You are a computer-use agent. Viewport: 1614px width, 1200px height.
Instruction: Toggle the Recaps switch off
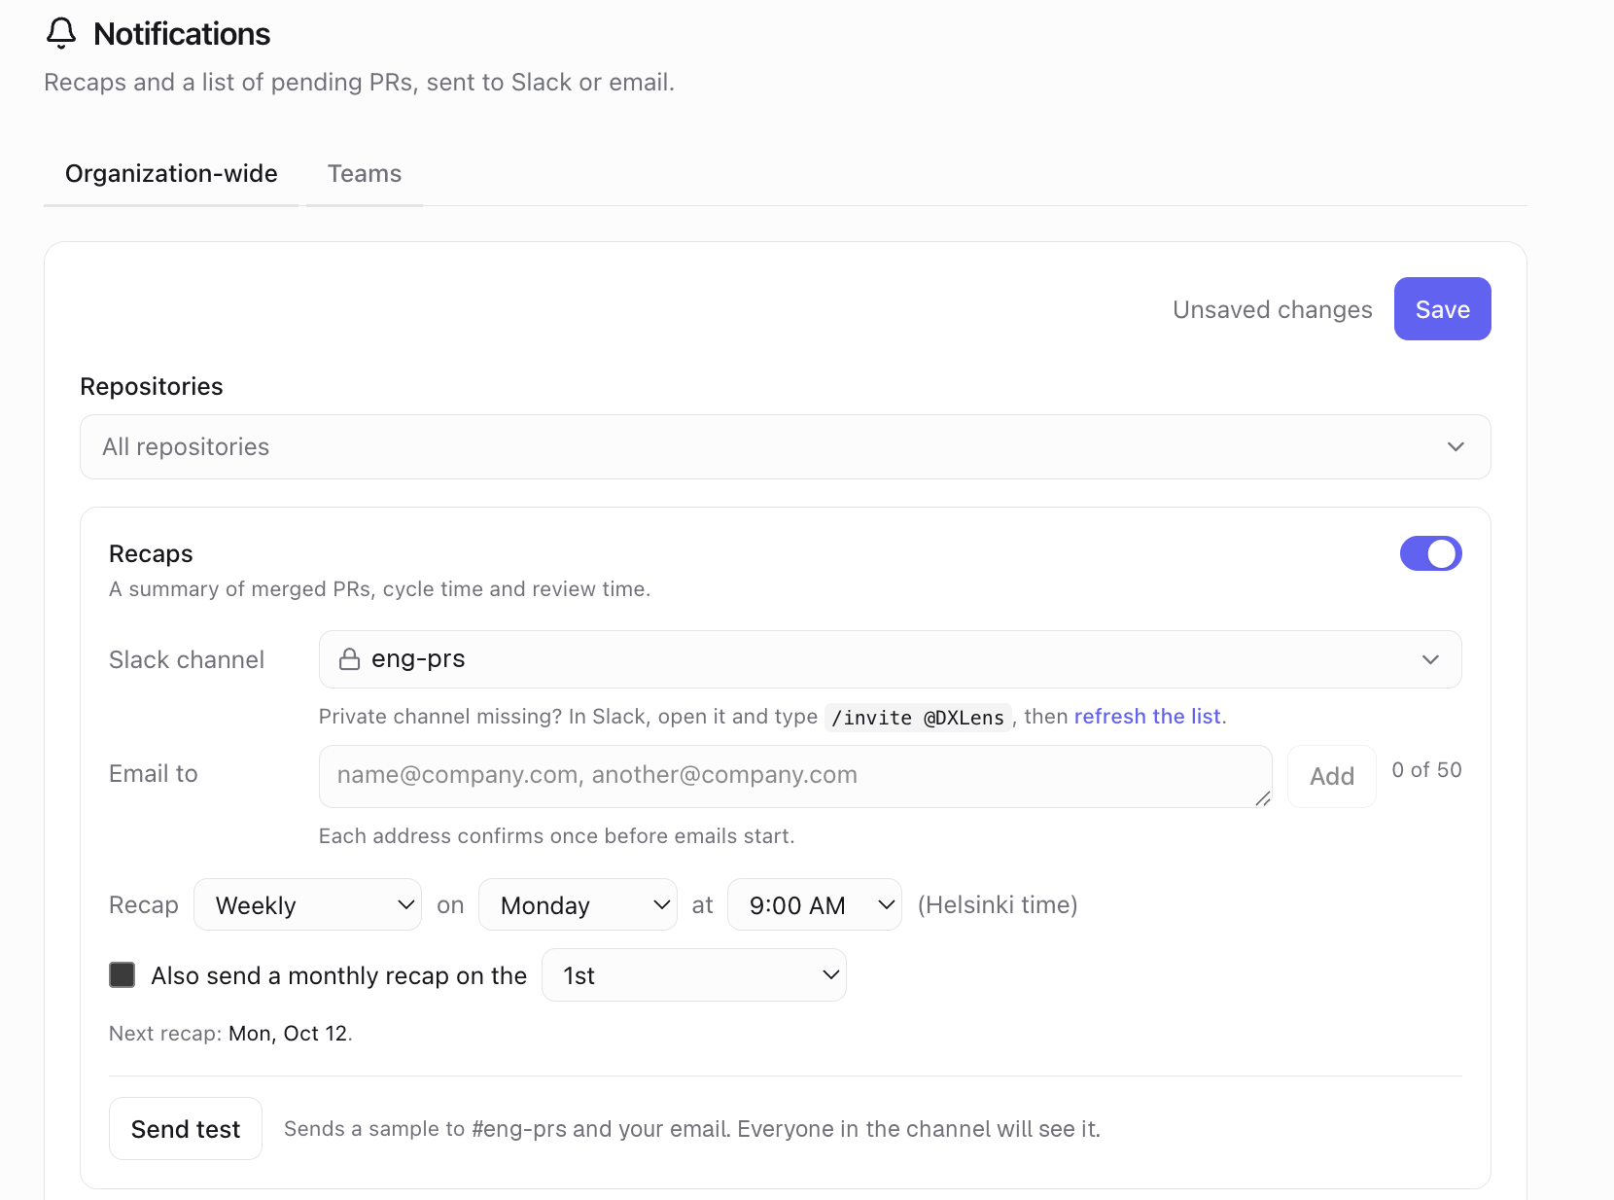1430,553
